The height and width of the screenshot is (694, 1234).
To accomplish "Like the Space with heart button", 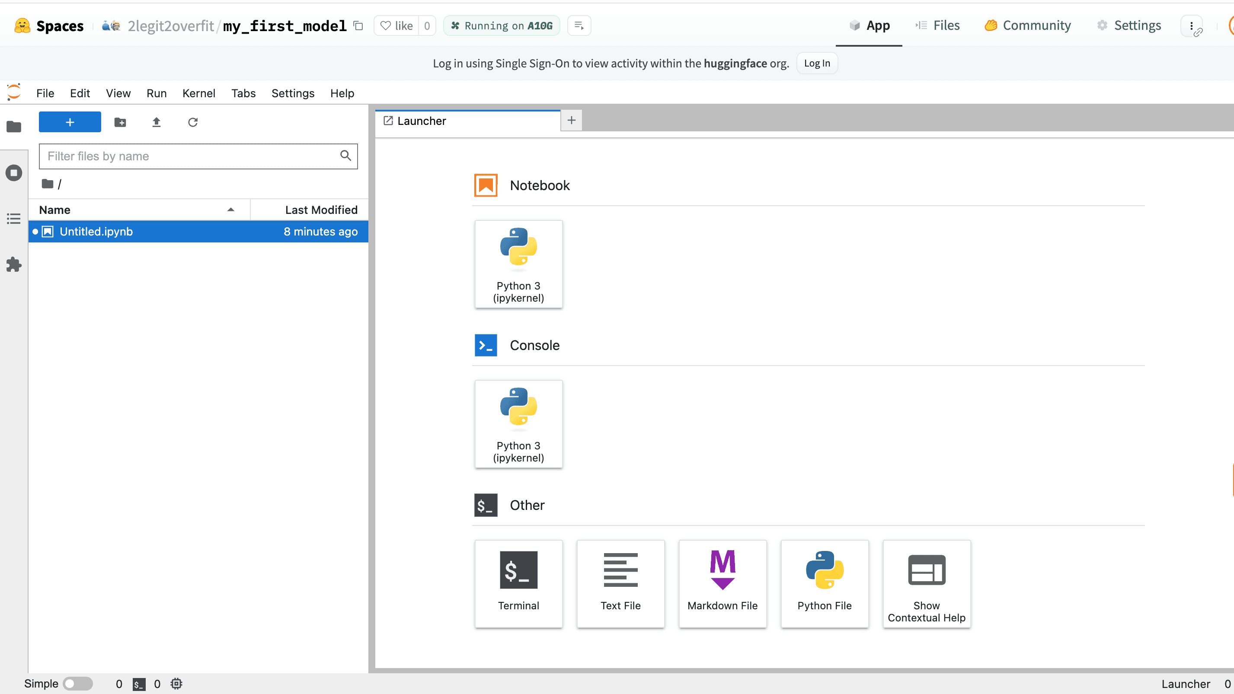I will [396, 25].
